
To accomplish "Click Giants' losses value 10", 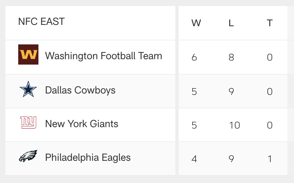I will pyautogui.click(x=235, y=125).
